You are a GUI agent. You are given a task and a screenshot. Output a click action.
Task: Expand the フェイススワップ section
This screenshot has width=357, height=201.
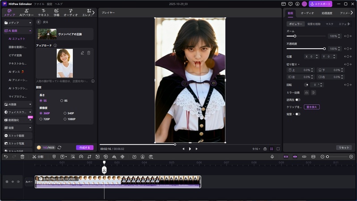coord(18,112)
